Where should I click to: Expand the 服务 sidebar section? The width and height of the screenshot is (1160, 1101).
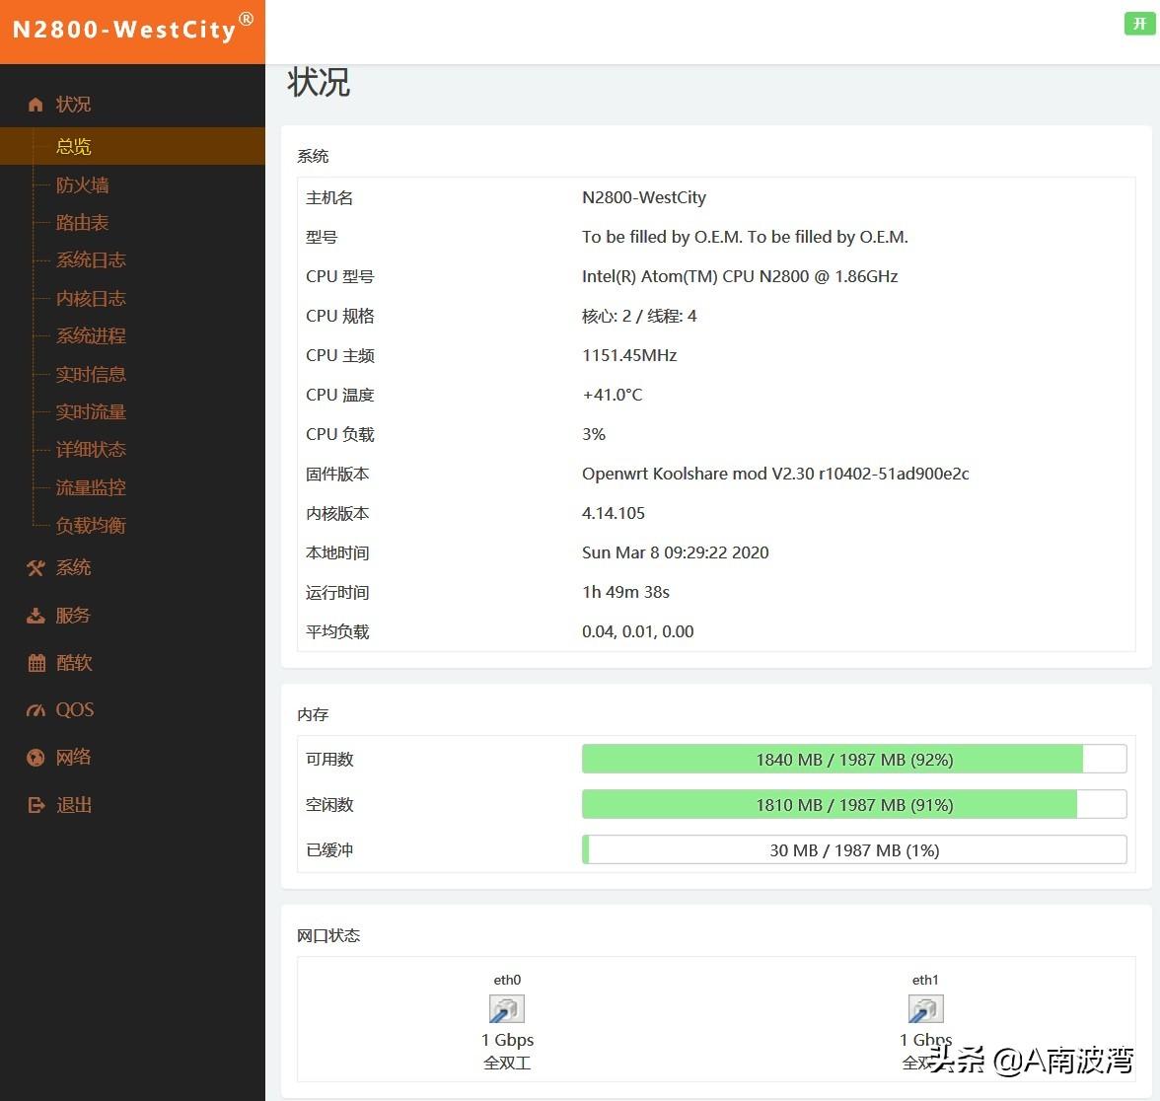tap(73, 616)
